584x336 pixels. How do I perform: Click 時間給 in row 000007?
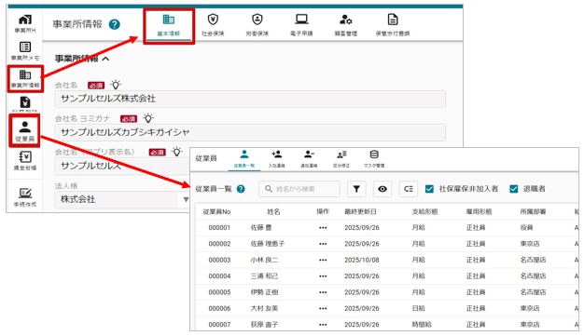click(422, 325)
